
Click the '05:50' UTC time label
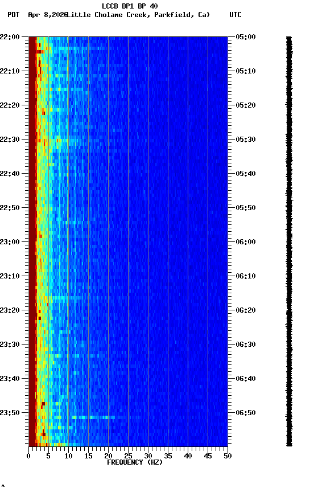pyautogui.click(x=246, y=208)
